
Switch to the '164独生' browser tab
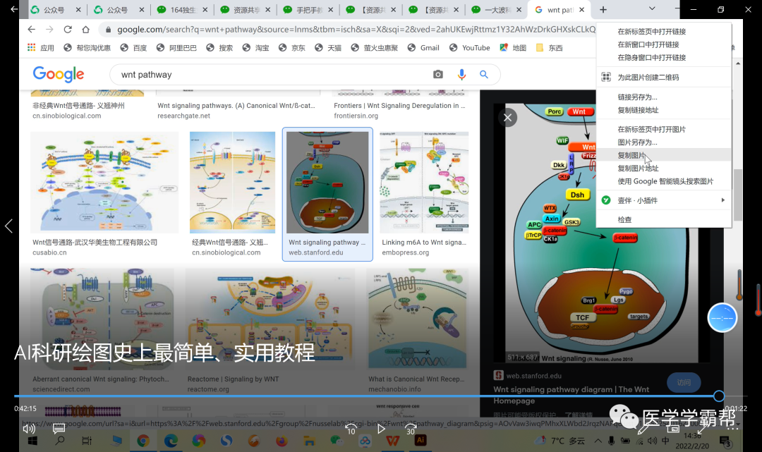pyautogui.click(x=182, y=10)
